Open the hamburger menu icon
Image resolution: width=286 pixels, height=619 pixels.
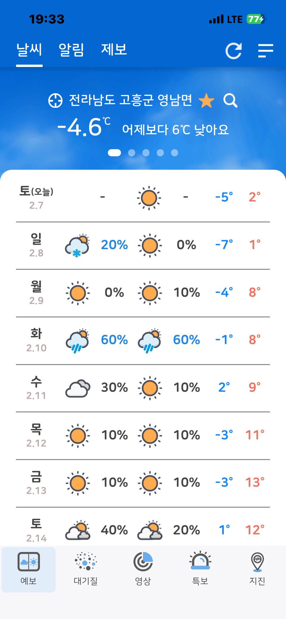coord(265,51)
